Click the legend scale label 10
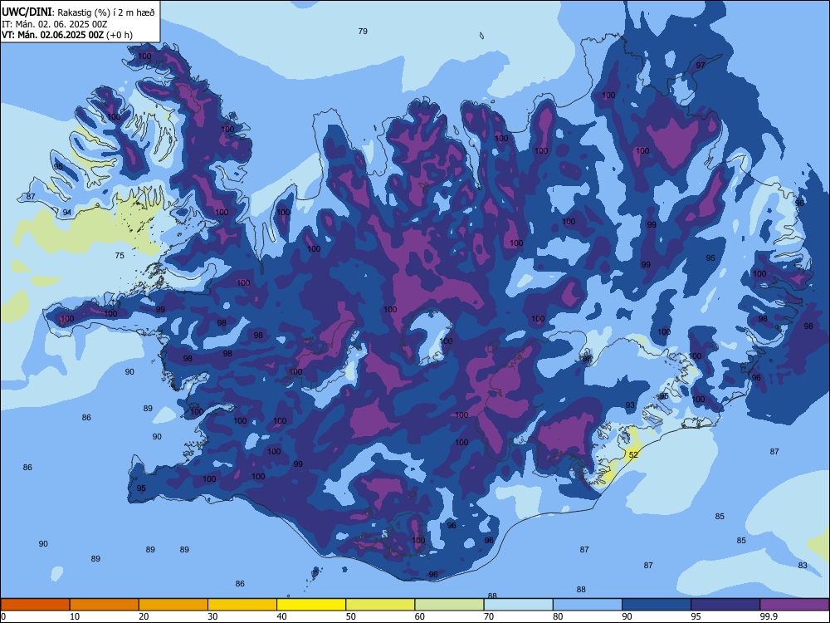Viewport: 830px width, 623px height. 75,616
